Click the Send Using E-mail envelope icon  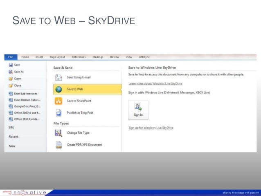click(x=59, y=77)
